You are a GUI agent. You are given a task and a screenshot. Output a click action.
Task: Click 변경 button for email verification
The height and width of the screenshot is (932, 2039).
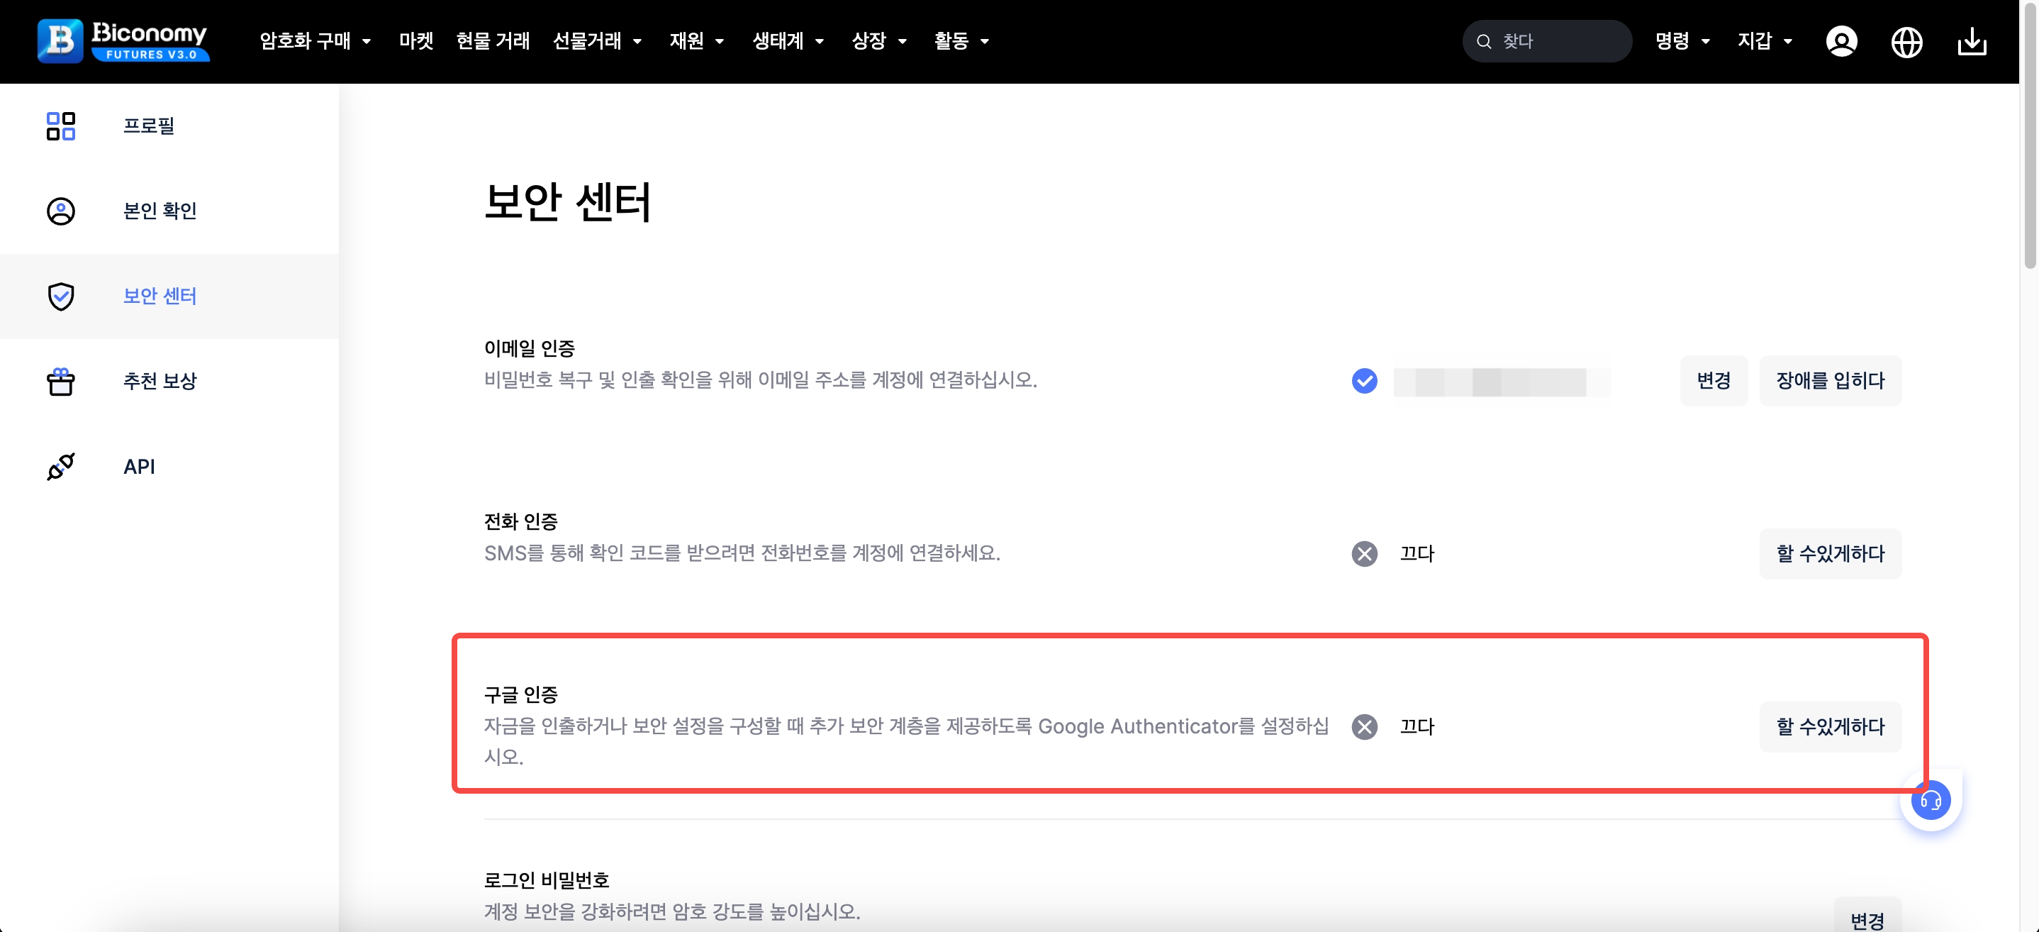tap(1714, 381)
